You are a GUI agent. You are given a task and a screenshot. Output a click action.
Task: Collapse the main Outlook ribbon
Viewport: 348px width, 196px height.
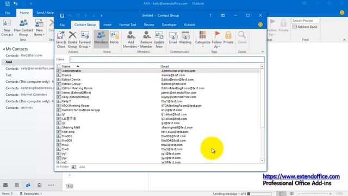point(344,40)
